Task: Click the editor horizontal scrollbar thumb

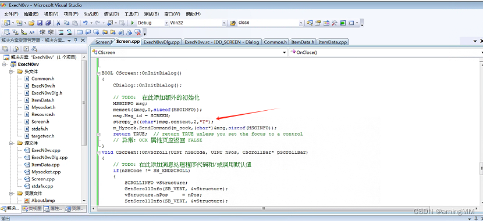Action: (264, 208)
